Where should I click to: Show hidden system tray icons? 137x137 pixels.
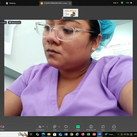coord(118,134)
